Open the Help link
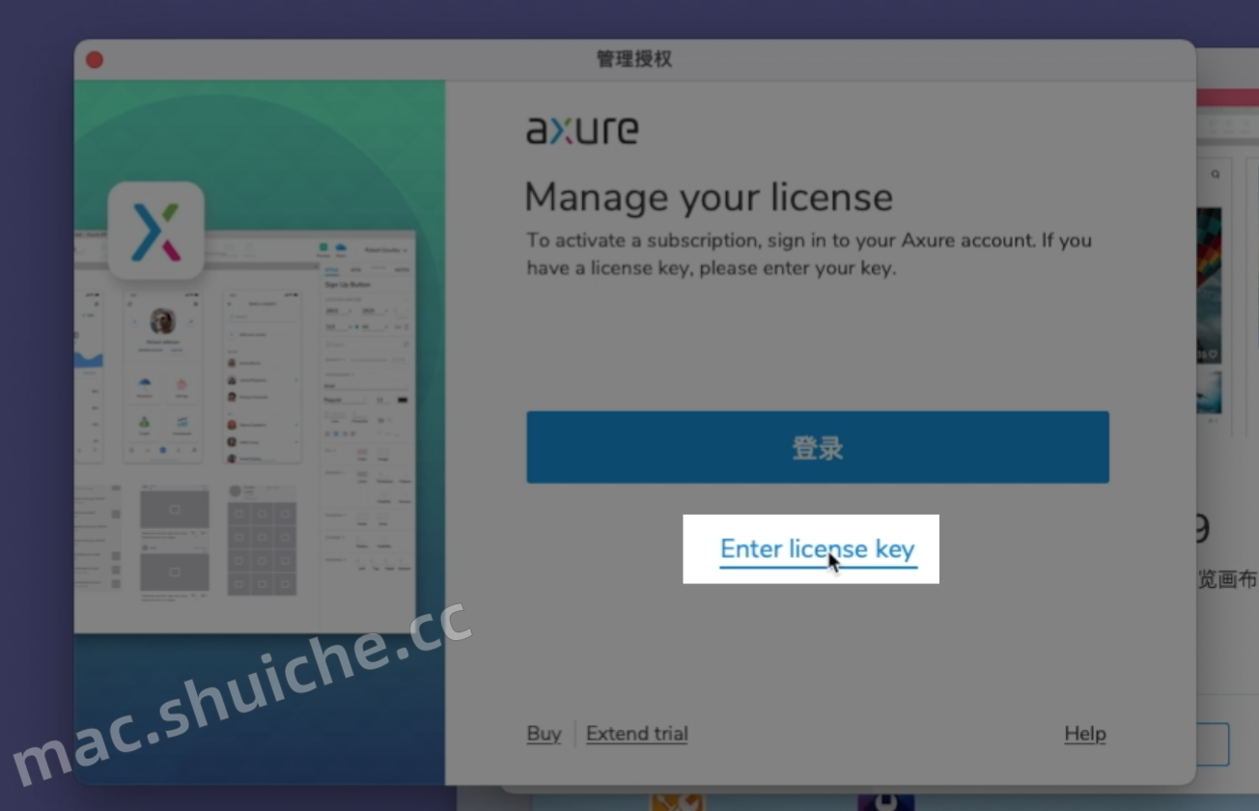Image resolution: width=1259 pixels, height=811 pixels. click(x=1084, y=734)
